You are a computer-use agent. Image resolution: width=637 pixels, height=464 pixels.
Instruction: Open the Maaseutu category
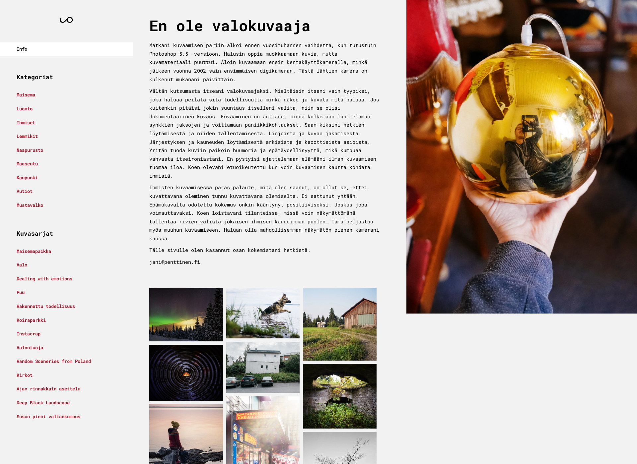tap(27, 164)
